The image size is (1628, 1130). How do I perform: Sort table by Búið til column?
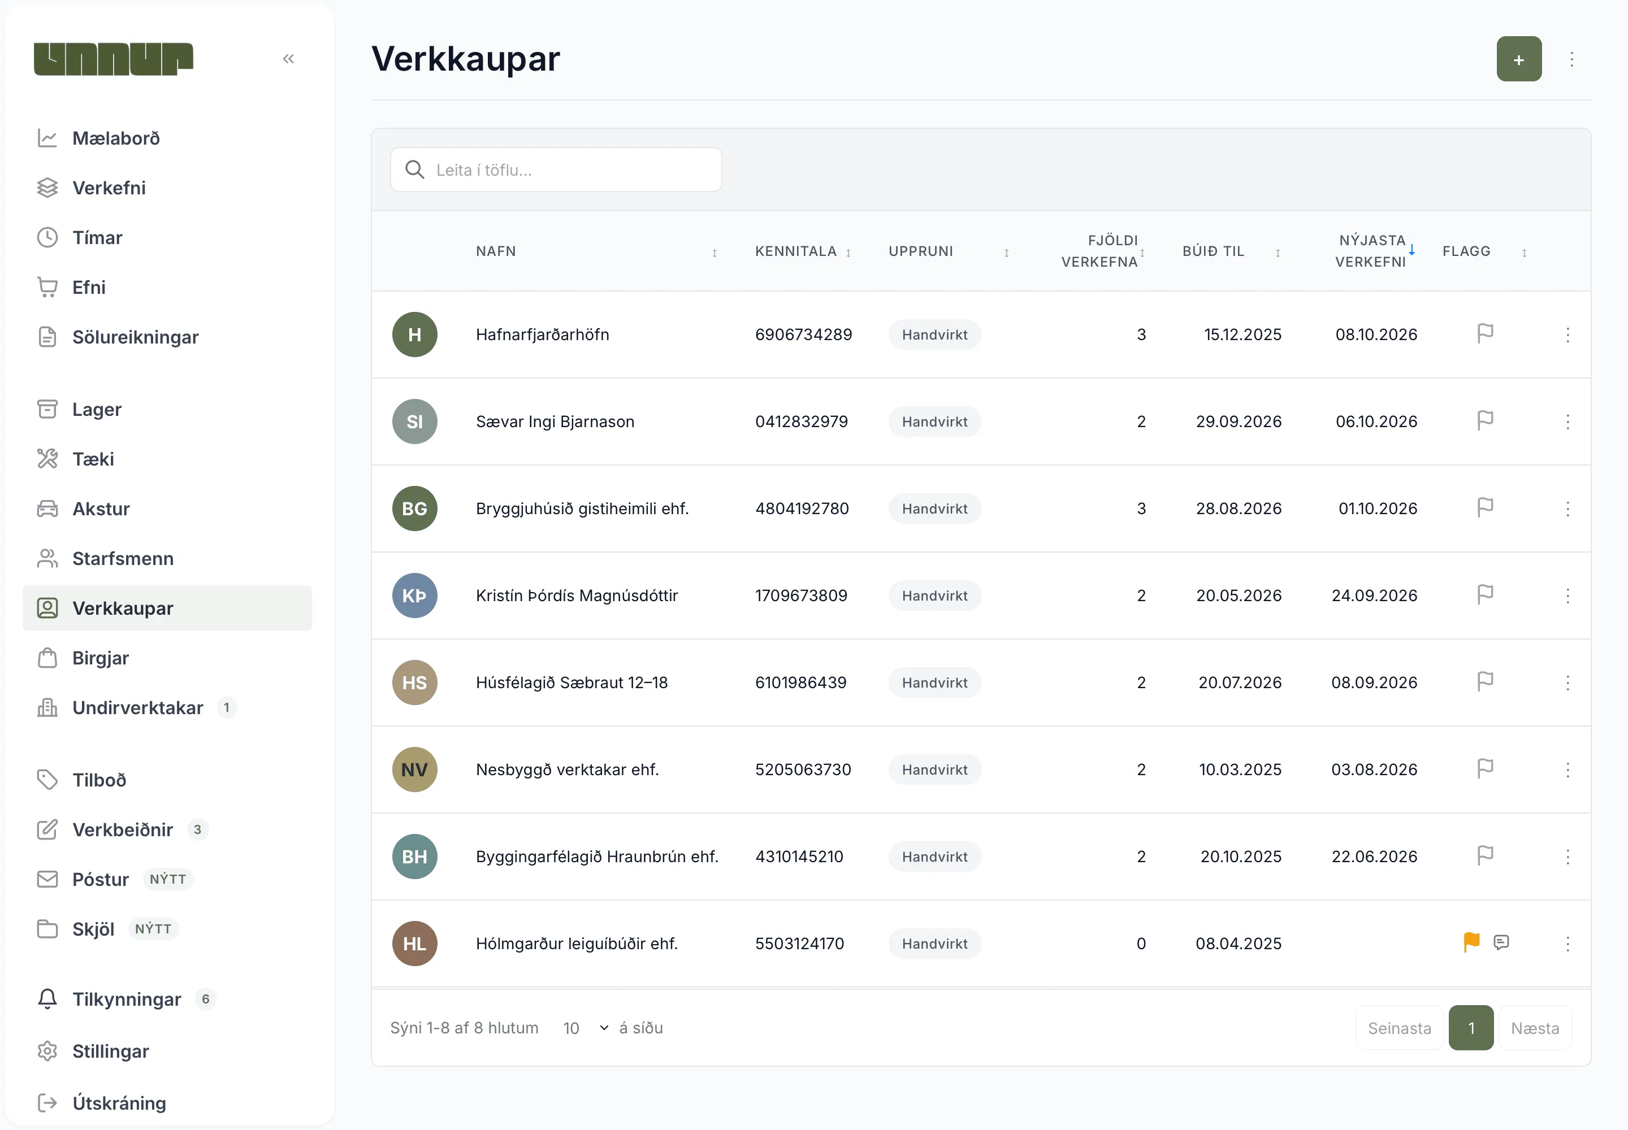coord(1278,253)
